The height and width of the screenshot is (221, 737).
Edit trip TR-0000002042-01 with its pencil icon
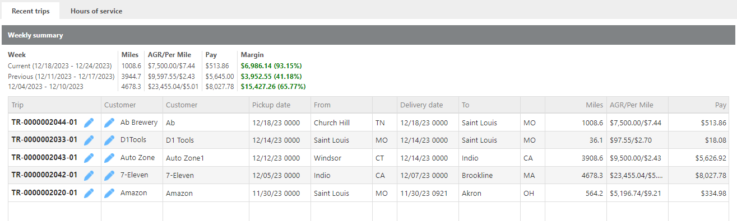[89, 176]
